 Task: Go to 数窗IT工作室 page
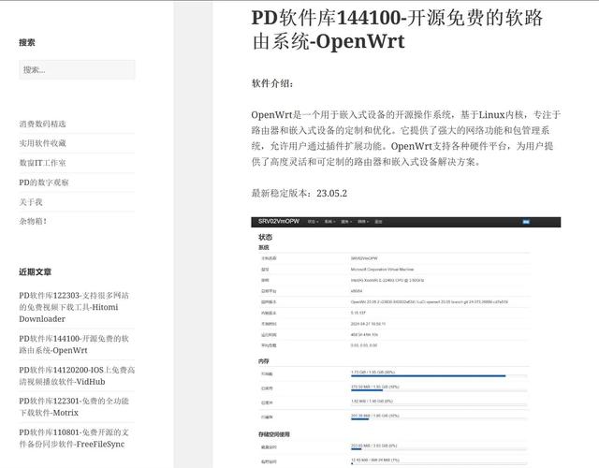click(x=42, y=163)
